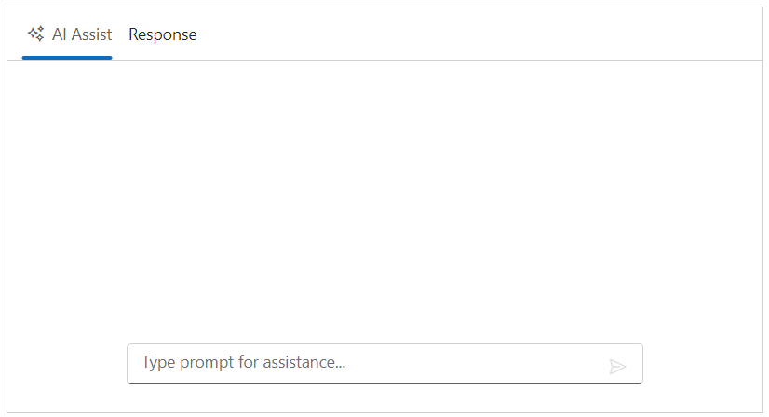Screen dimensions: 769x417
Task: Hit the send button inside the prompt box
Action: pos(617,367)
